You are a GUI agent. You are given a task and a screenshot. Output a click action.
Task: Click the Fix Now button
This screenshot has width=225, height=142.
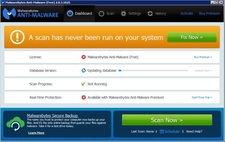click(x=192, y=37)
